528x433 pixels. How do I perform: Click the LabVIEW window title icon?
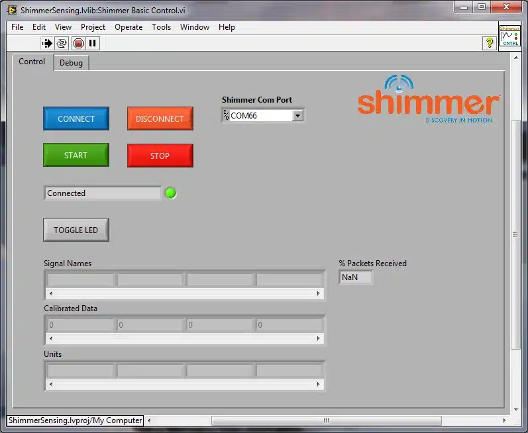[x=12, y=10]
